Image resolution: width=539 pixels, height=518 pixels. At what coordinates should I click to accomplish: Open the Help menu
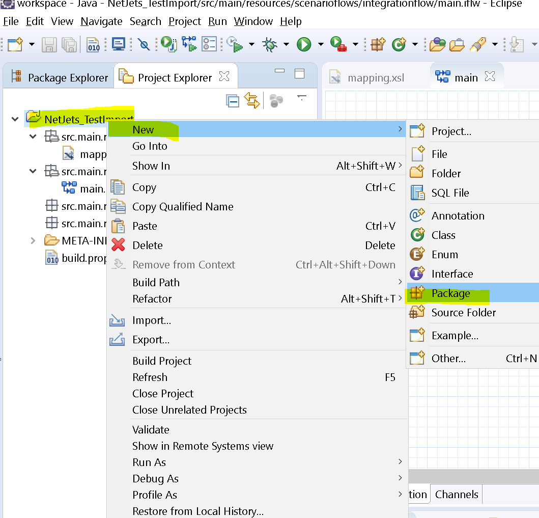point(291,21)
